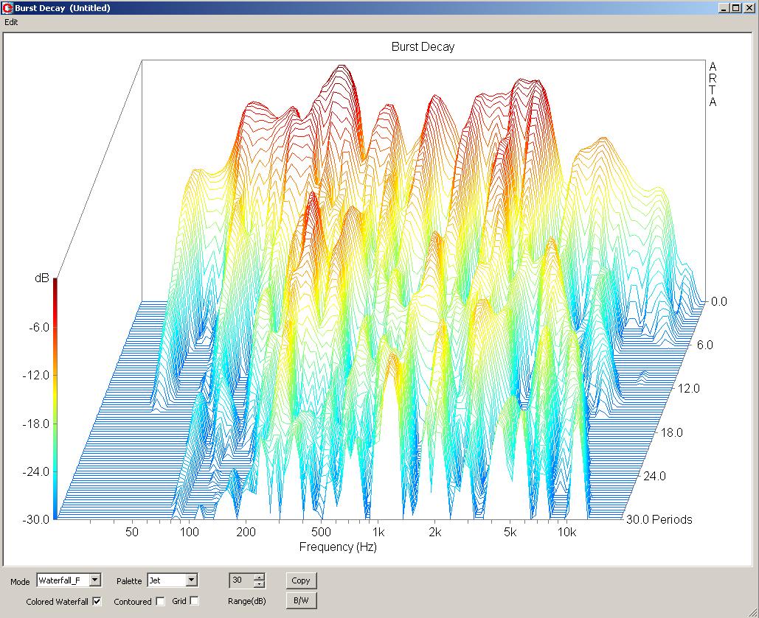
Task: Click the -24.0 dB scale label
Action: (35, 471)
